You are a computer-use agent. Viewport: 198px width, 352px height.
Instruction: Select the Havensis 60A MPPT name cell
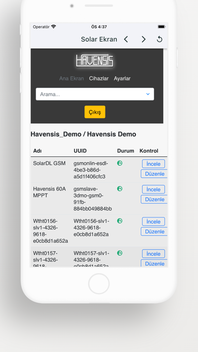pos(49,192)
